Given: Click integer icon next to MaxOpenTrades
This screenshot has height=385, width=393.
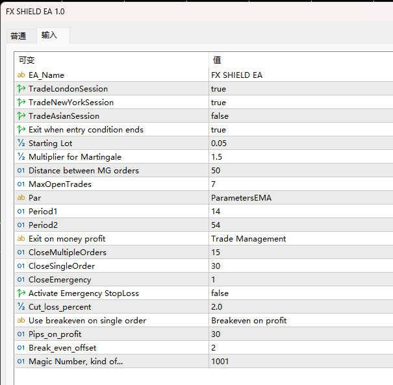Looking at the screenshot, I should point(21,184).
